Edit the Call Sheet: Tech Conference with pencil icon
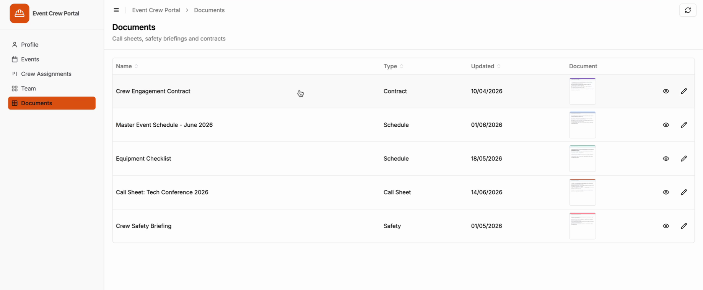The image size is (703, 290). [684, 192]
